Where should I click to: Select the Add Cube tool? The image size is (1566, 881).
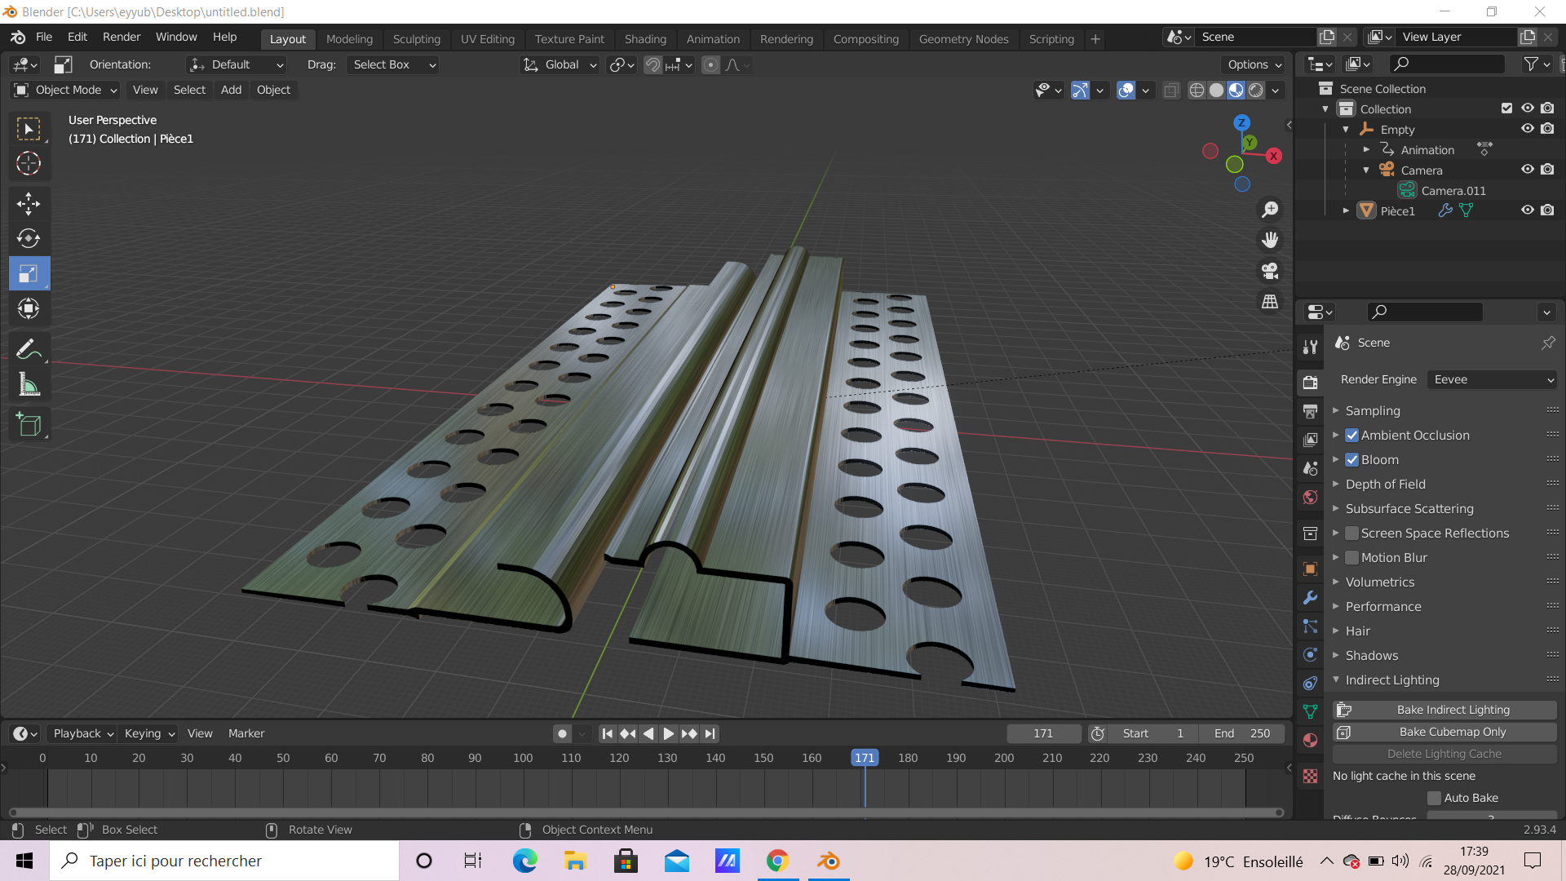pos(29,424)
